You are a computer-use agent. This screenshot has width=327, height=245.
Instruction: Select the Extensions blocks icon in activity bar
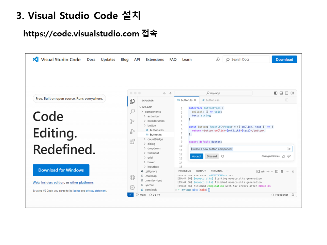click(132, 142)
